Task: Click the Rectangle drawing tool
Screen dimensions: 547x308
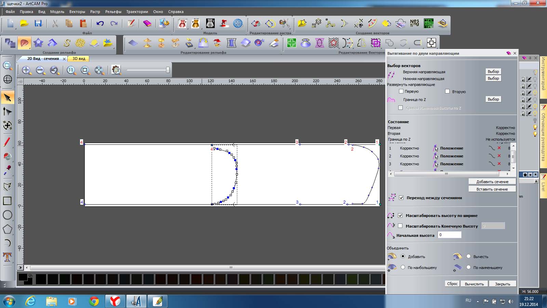Action: (7, 201)
